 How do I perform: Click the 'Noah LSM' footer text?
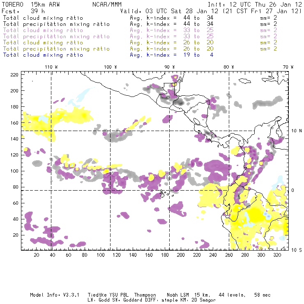(178, 295)
